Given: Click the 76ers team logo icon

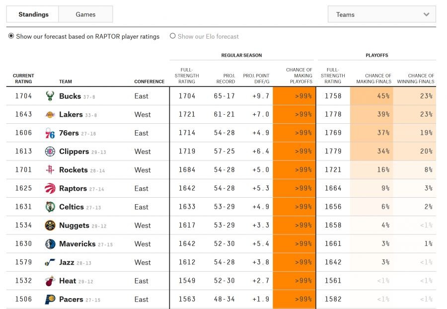Looking at the screenshot, I should 50,133.
